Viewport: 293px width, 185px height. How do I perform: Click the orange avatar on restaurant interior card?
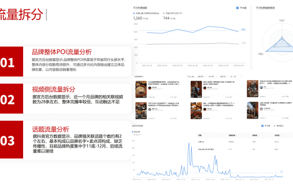click(261, 109)
